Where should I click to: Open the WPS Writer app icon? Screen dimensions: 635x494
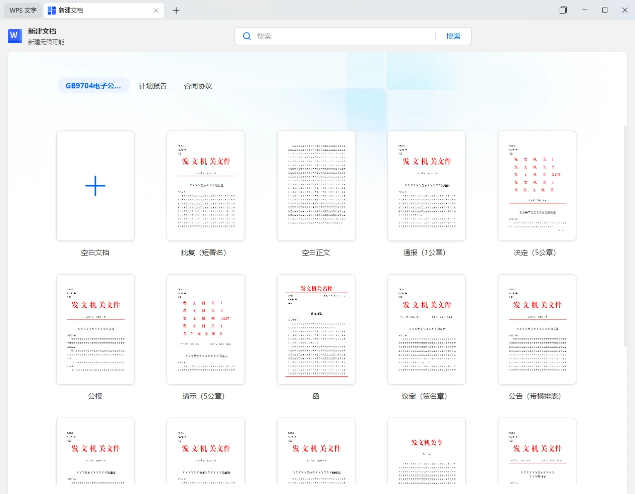(x=14, y=36)
